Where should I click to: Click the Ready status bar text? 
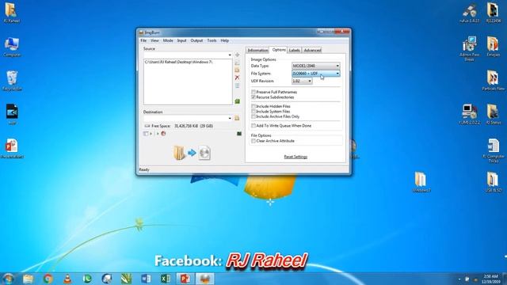click(144, 169)
